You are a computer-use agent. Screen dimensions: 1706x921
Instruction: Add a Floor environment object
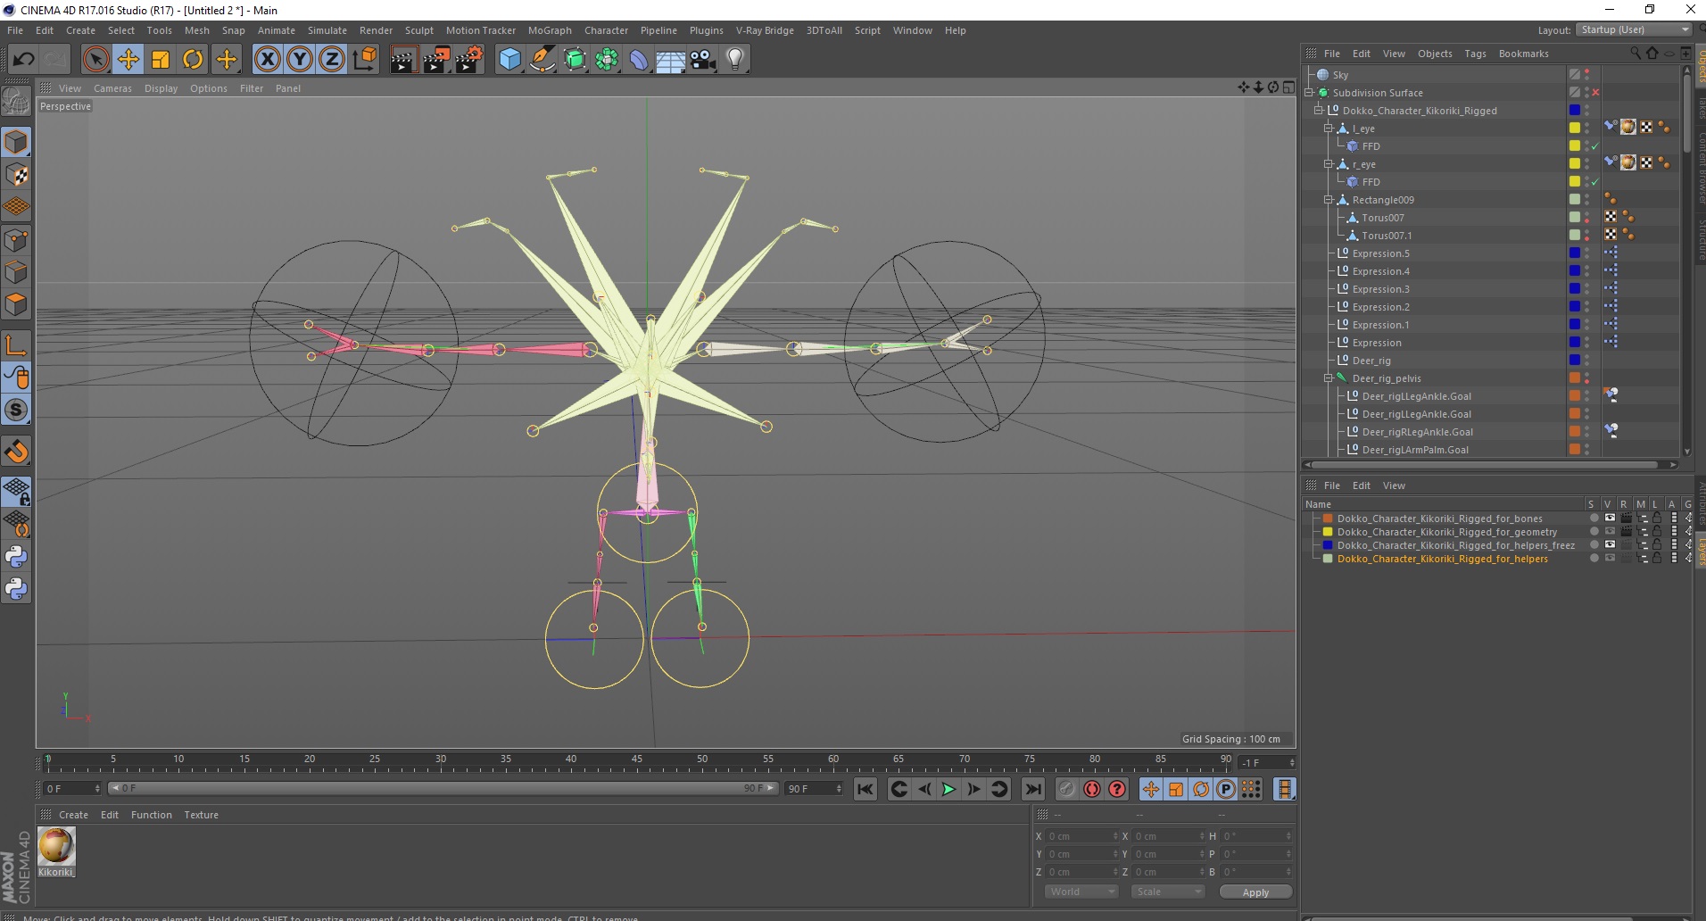click(x=671, y=60)
